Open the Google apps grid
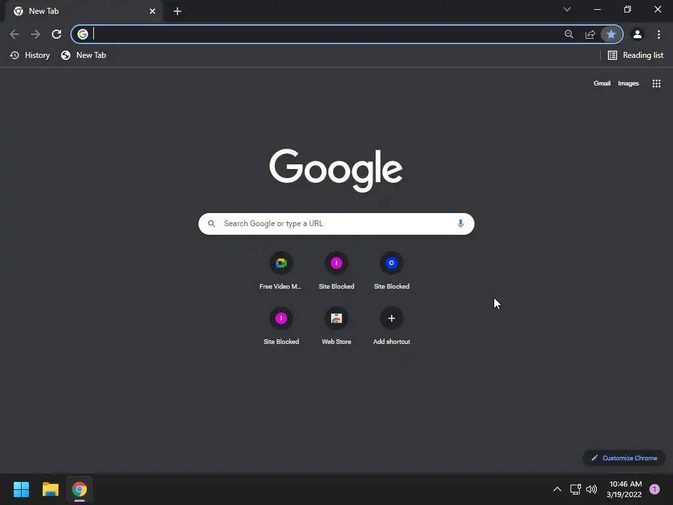Screen dimensions: 673x505 pos(657,84)
